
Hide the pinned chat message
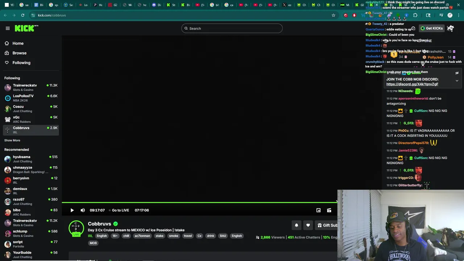[x=457, y=73]
